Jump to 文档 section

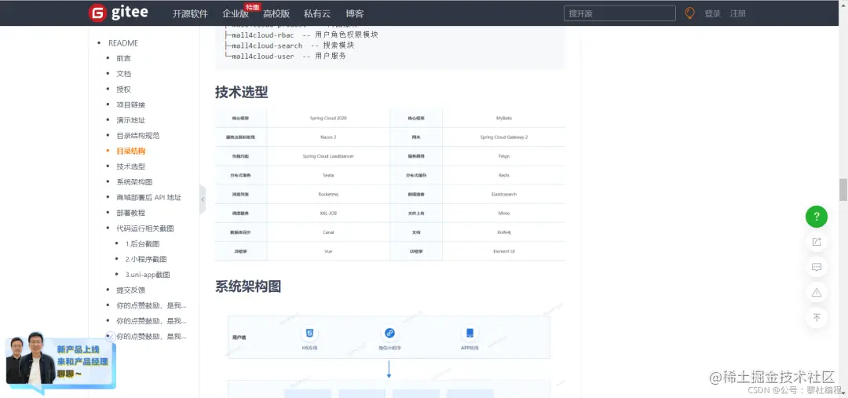click(124, 74)
